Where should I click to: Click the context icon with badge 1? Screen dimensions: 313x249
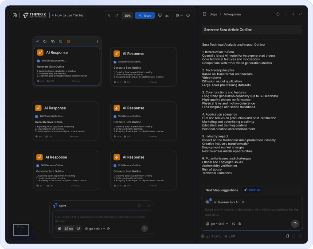pyautogui.click(x=208, y=202)
